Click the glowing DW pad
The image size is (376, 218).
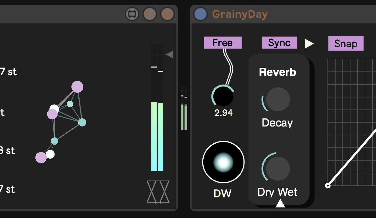223,162
